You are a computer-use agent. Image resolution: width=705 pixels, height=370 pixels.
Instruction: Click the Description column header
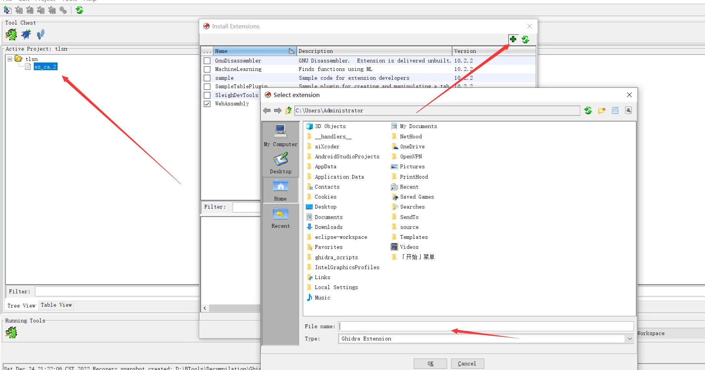point(374,51)
